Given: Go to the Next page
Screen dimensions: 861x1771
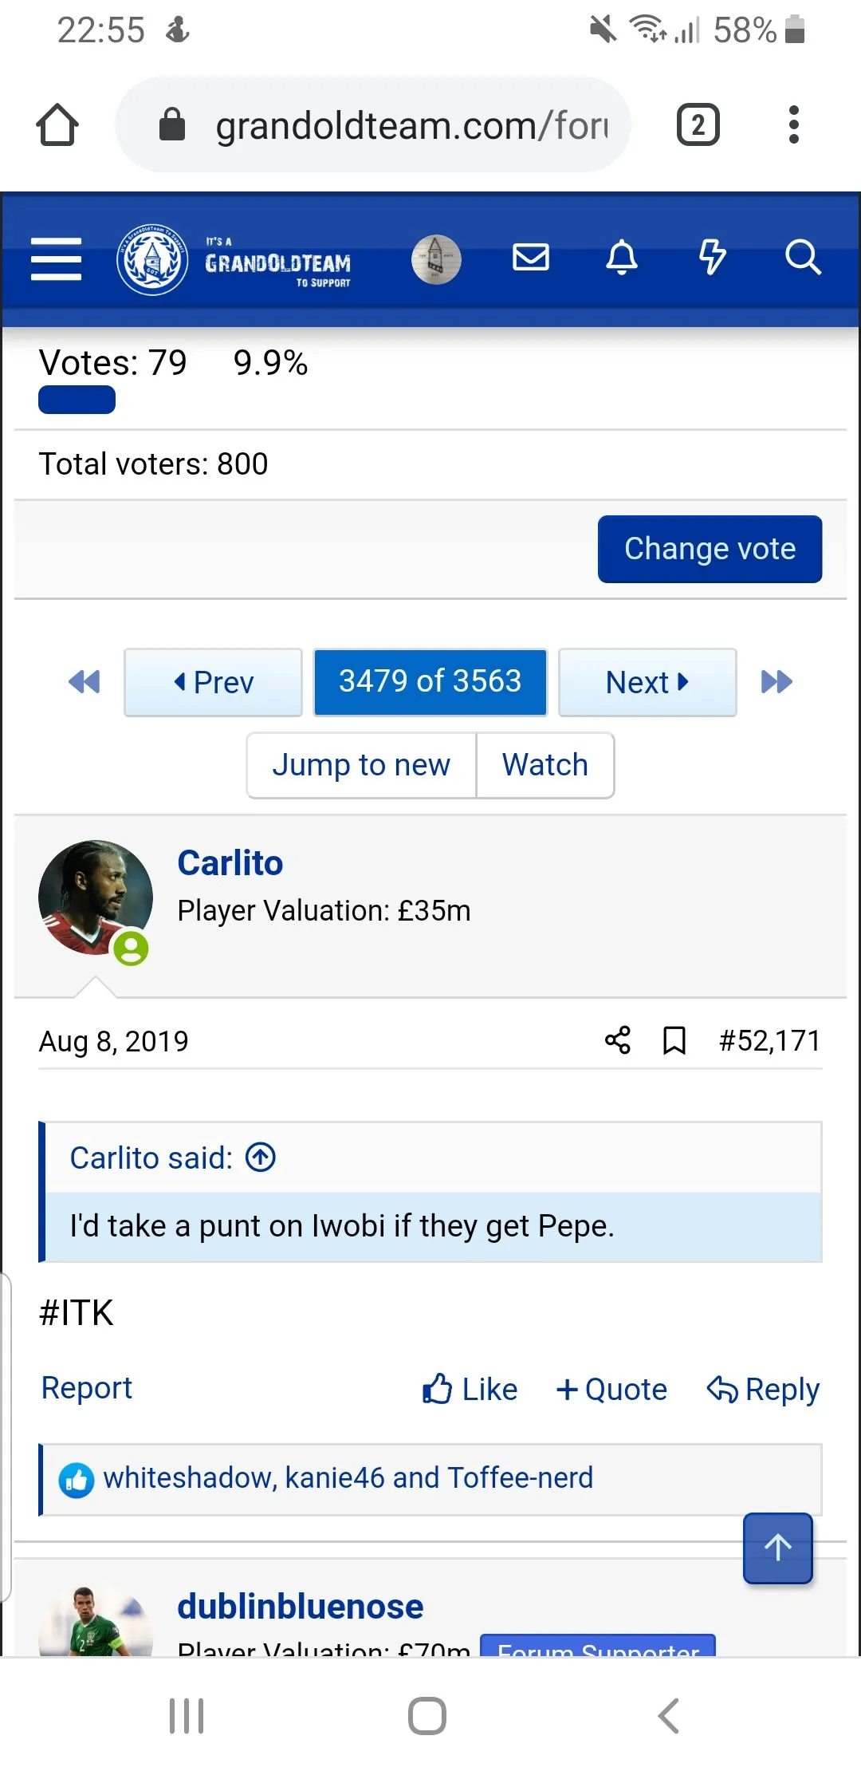Looking at the screenshot, I should tap(647, 682).
